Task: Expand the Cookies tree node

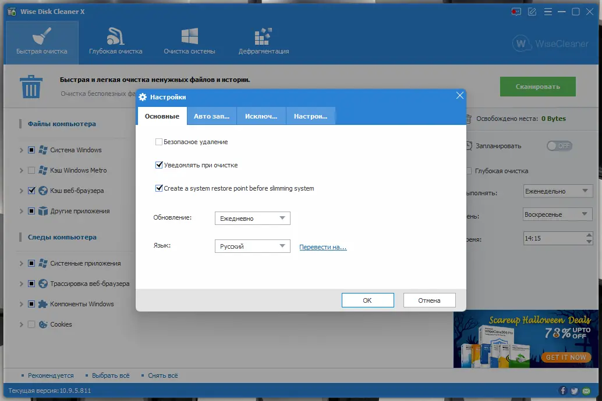Action: coord(22,324)
